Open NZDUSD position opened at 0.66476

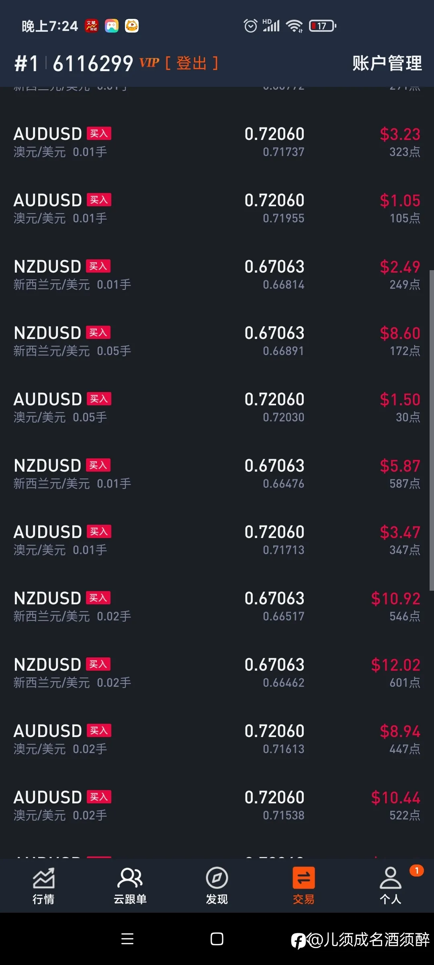pos(217,474)
